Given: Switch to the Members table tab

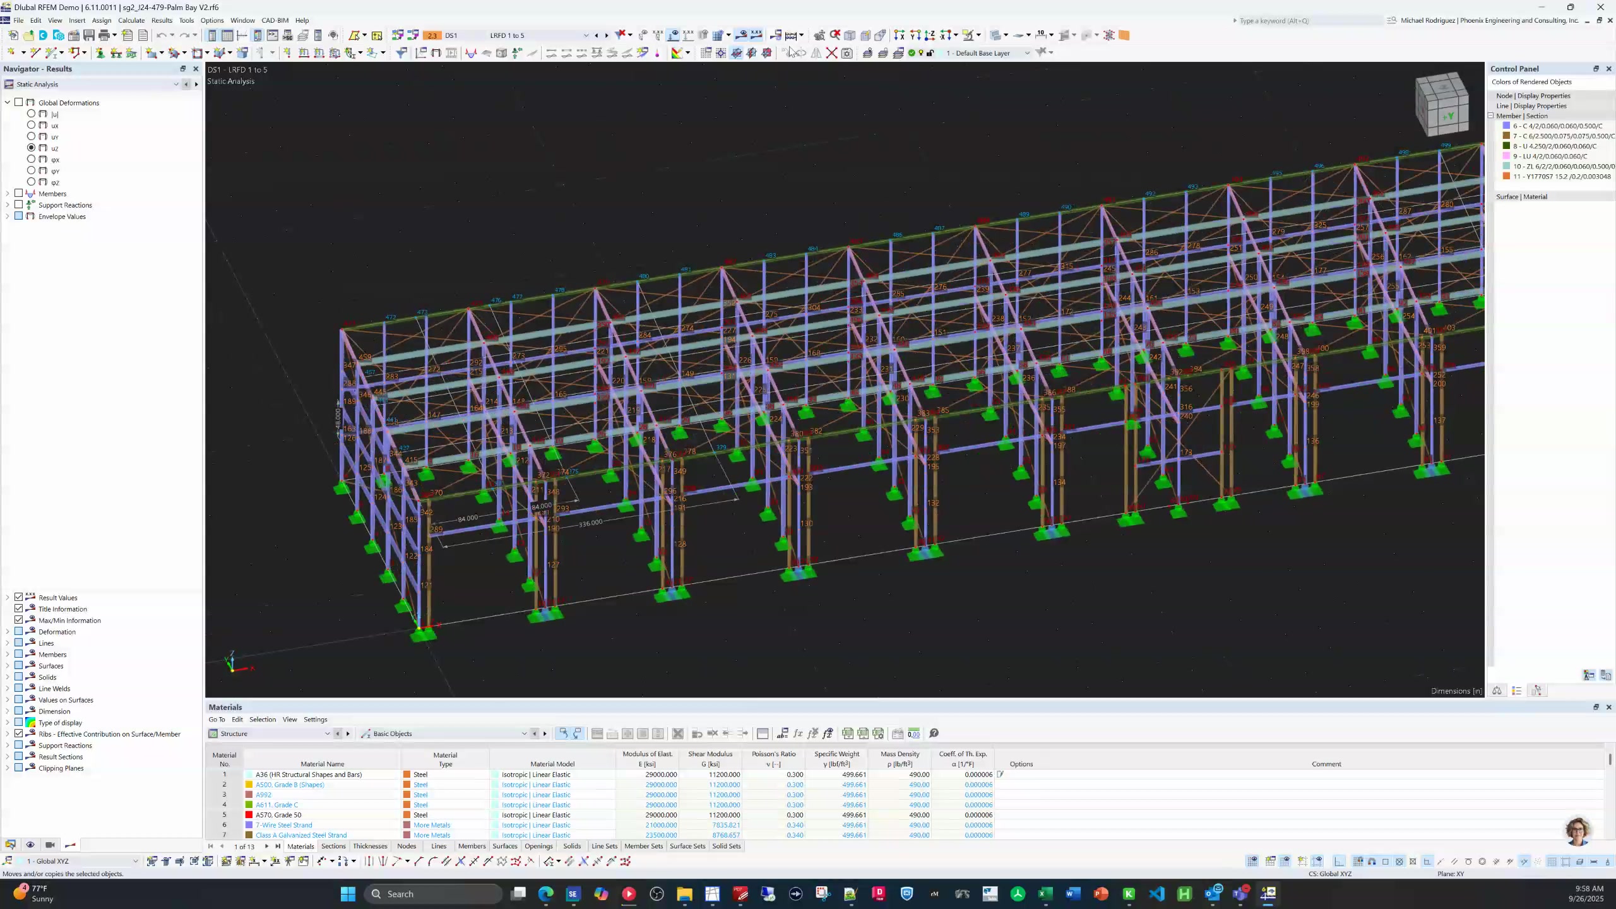Looking at the screenshot, I should (472, 847).
